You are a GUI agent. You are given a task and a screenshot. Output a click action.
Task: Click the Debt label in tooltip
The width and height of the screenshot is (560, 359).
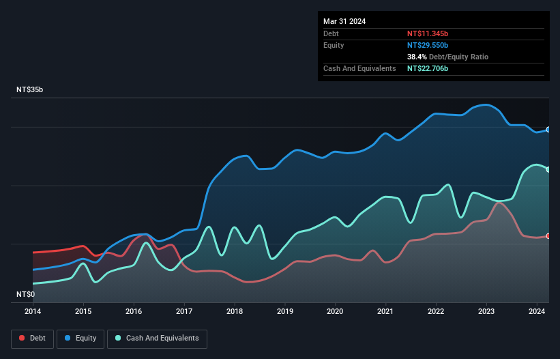click(x=331, y=33)
